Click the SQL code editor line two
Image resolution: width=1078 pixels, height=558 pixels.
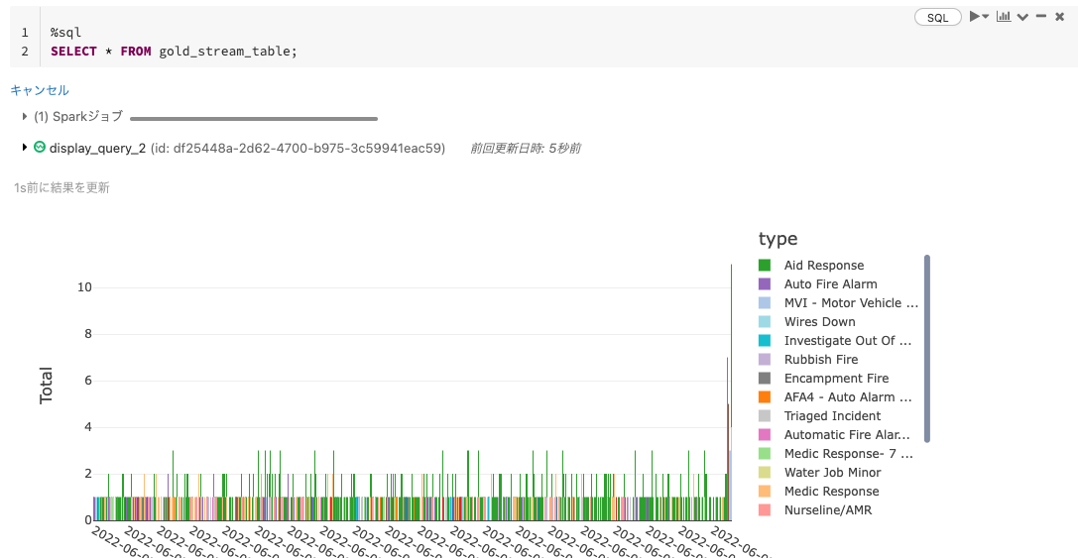pyautogui.click(x=174, y=52)
